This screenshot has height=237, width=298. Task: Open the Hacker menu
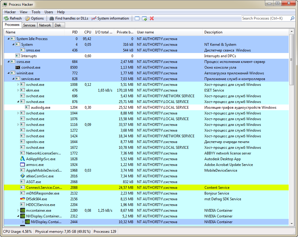tap(10, 12)
